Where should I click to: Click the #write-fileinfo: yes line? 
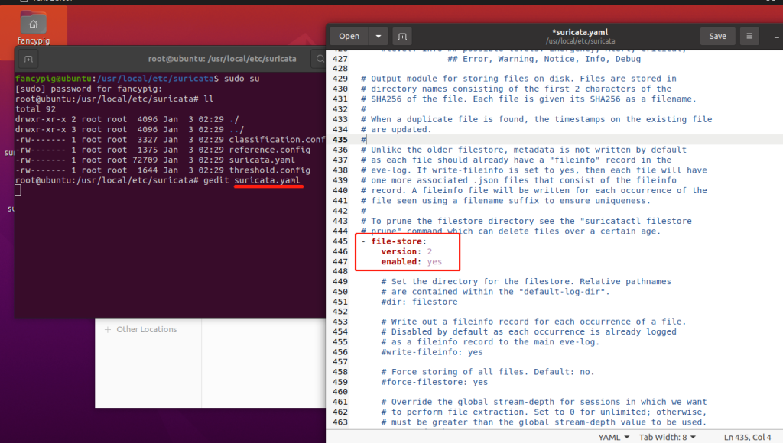click(432, 352)
